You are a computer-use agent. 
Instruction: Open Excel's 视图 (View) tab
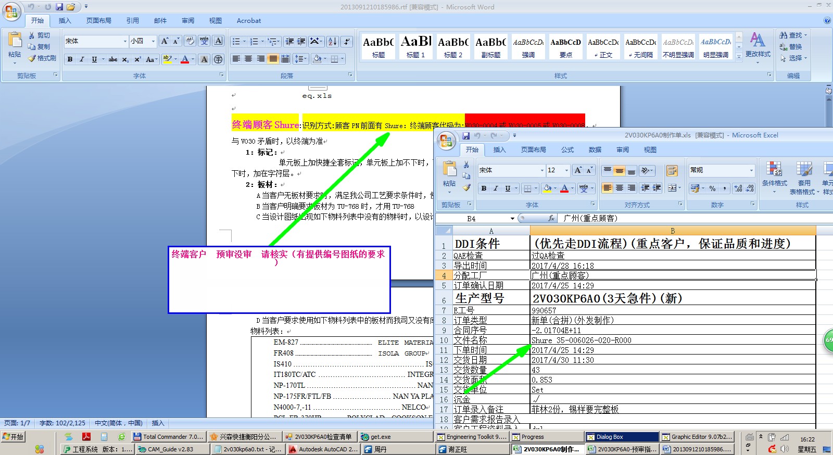coord(650,150)
